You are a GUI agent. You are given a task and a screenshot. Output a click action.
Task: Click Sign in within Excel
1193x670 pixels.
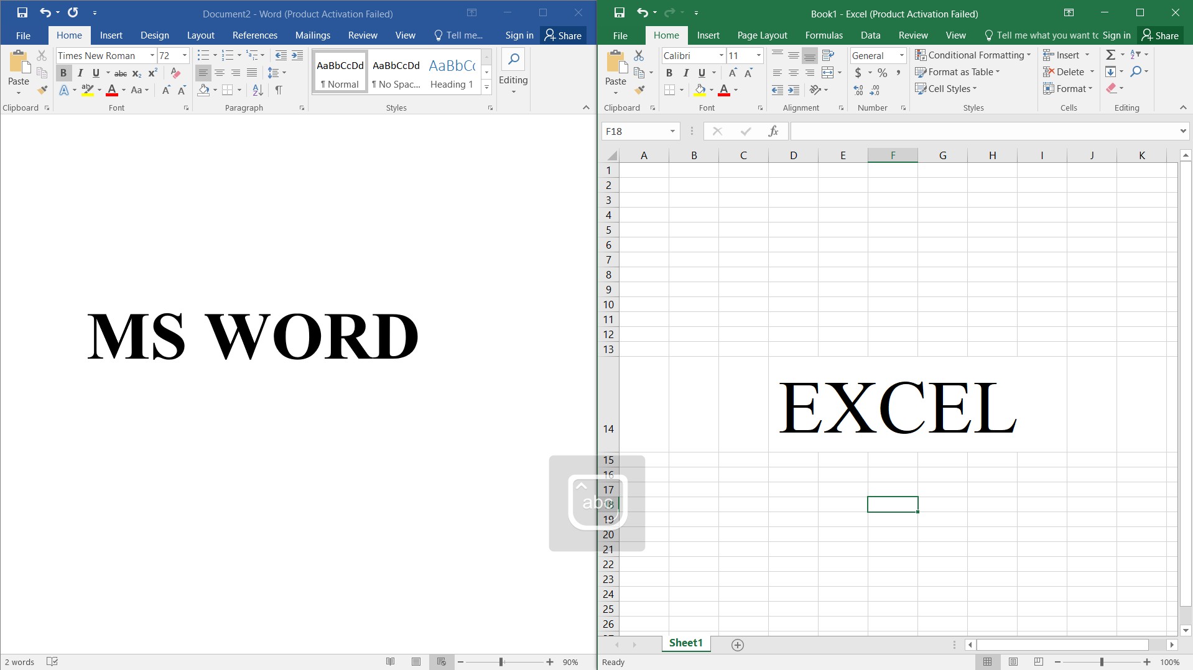(x=1115, y=35)
